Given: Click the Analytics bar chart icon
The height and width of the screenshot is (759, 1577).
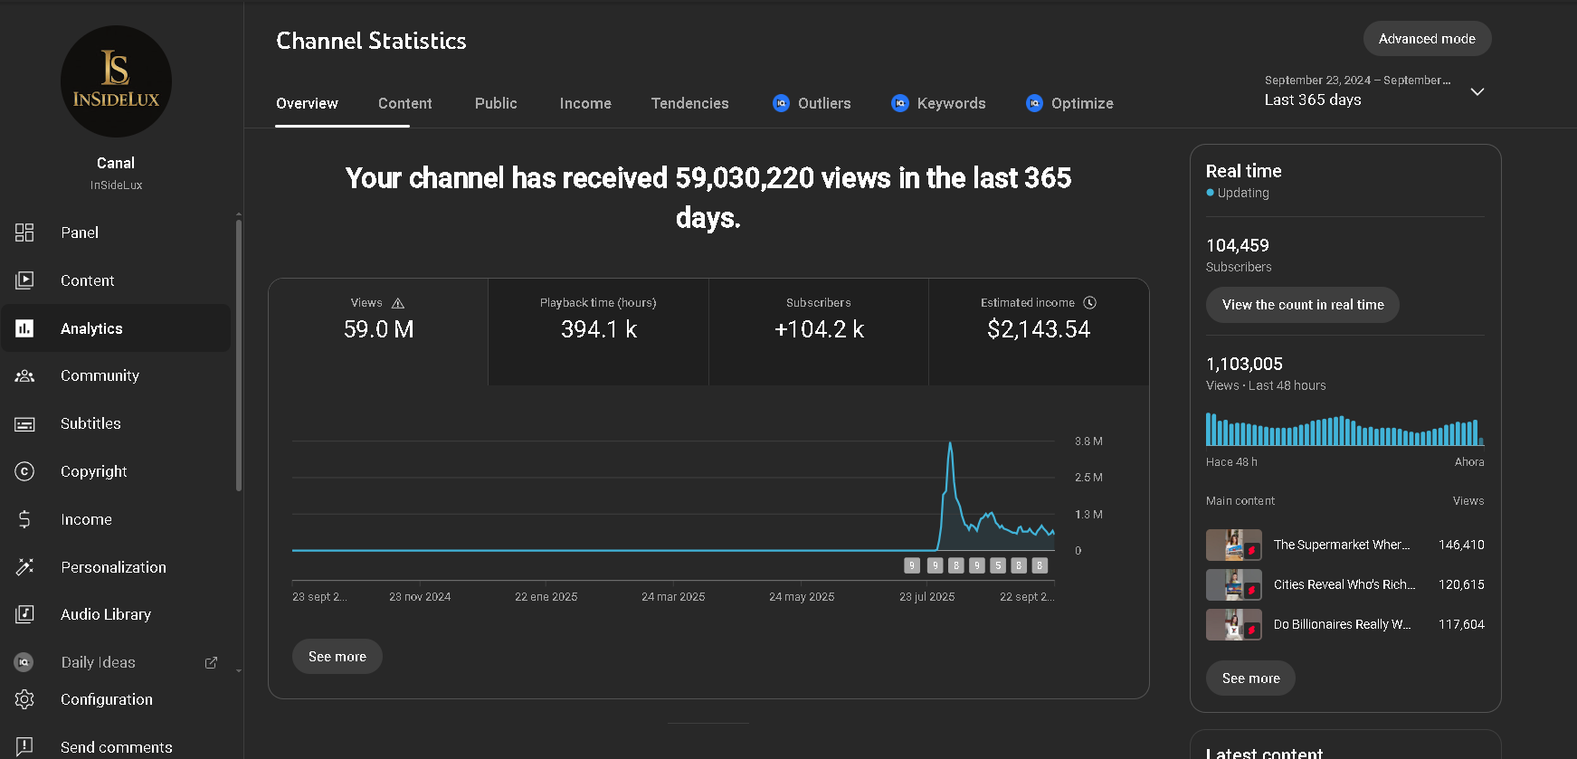Looking at the screenshot, I should point(24,328).
